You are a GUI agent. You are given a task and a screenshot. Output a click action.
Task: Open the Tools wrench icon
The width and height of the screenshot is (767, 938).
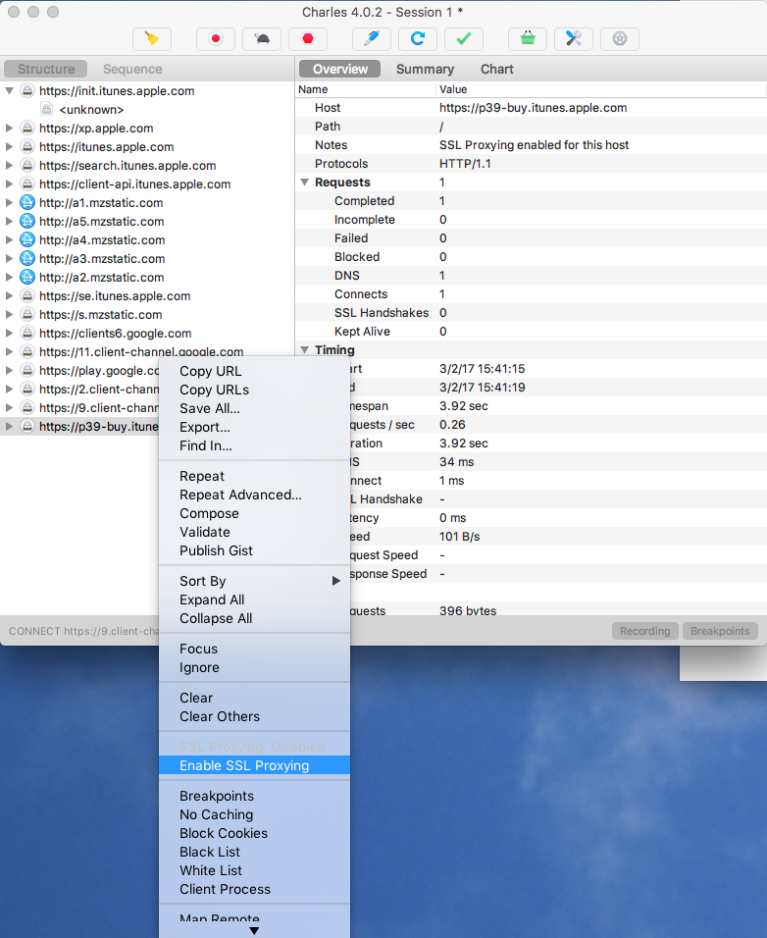(x=574, y=39)
